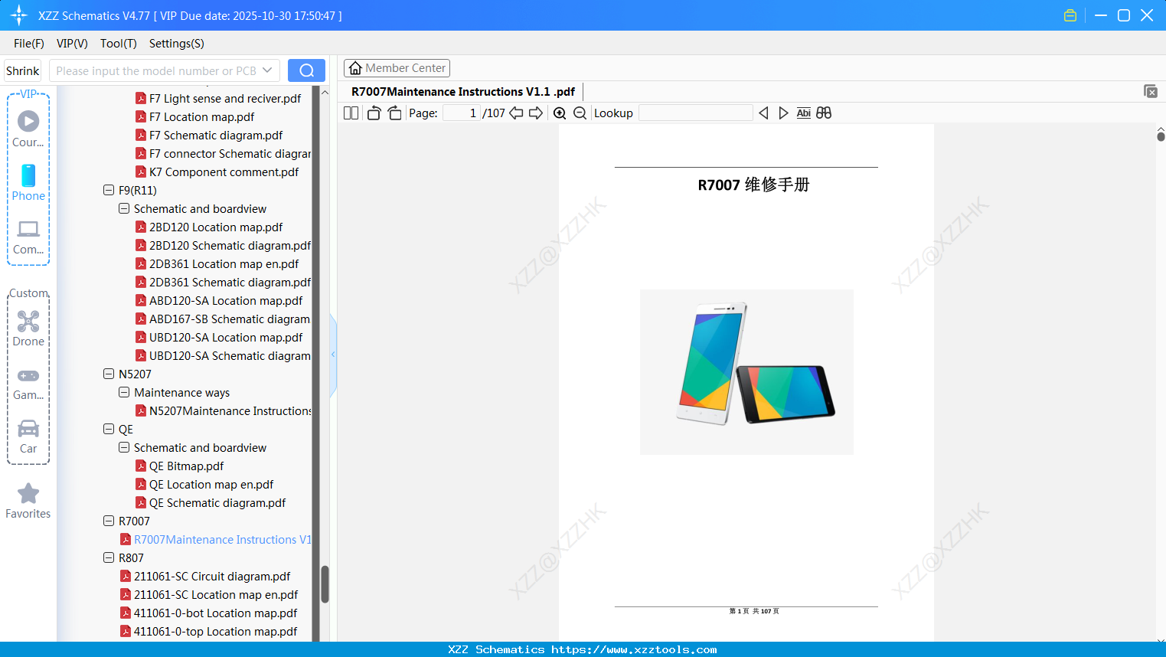Collapse the N5207 Maintenance ways node
Image resolution: width=1166 pixels, height=657 pixels.
tap(124, 392)
